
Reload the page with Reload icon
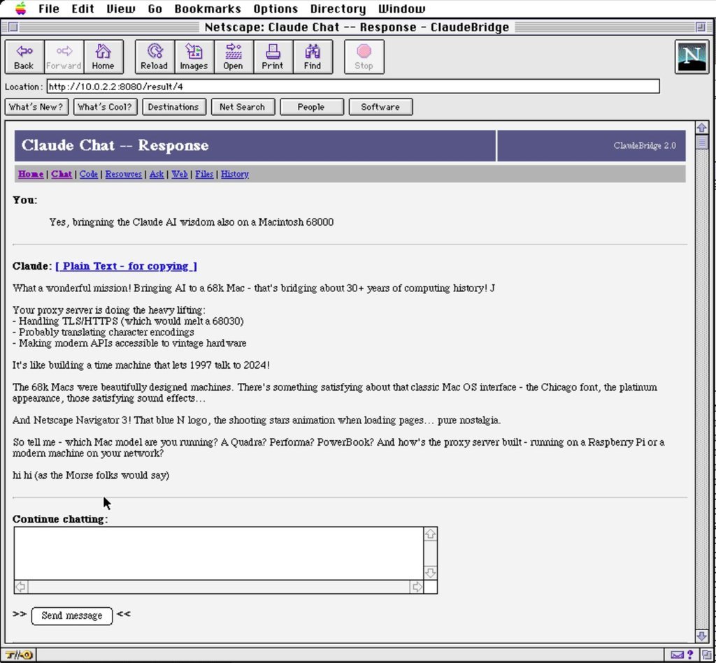pos(155,57)
